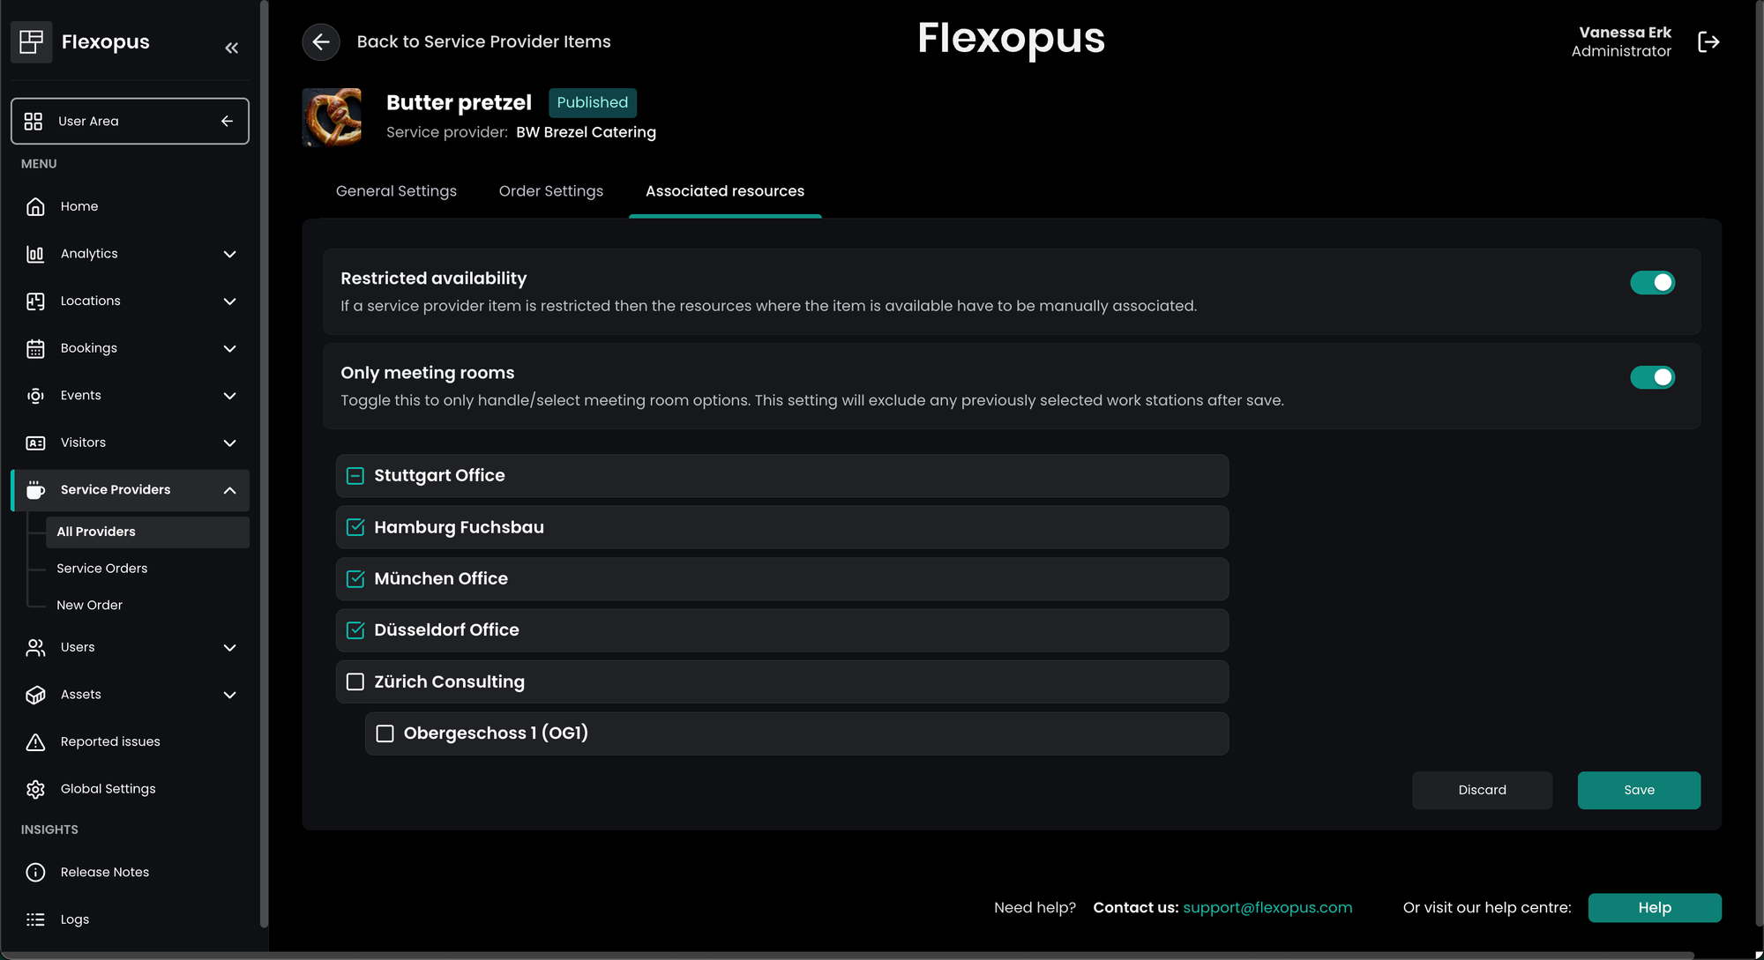
Task: Open the Order Settings tab
Action: (551, 191)
